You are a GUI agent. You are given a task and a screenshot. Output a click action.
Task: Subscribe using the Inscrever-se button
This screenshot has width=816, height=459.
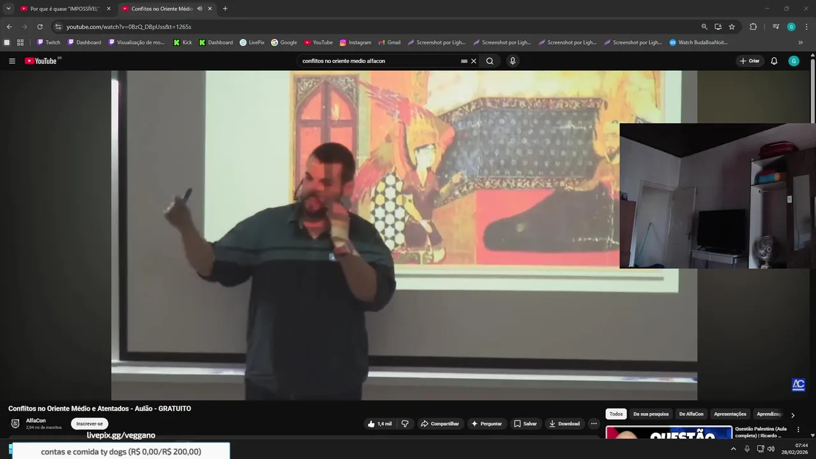pos(89,424)
